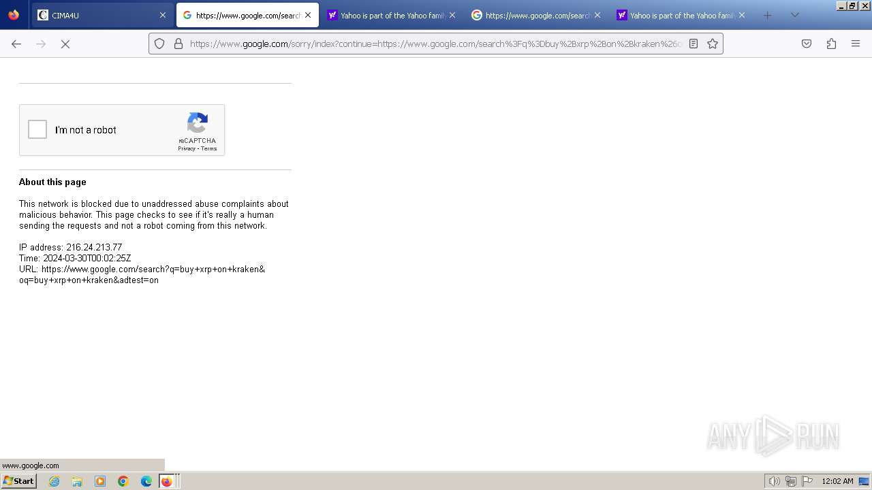Open Extensions panel
Viewport: 872px width, 490px height.
831,44
